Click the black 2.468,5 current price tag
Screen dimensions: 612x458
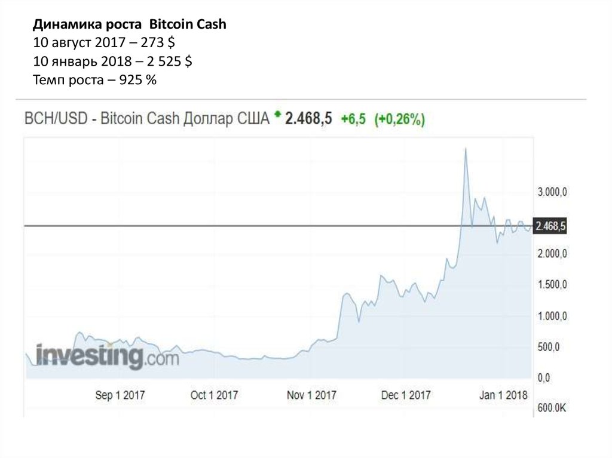(550, 226)
